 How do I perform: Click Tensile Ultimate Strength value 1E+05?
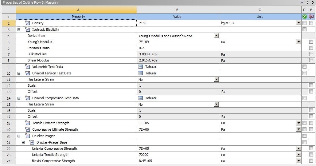(x=178, y=123)
